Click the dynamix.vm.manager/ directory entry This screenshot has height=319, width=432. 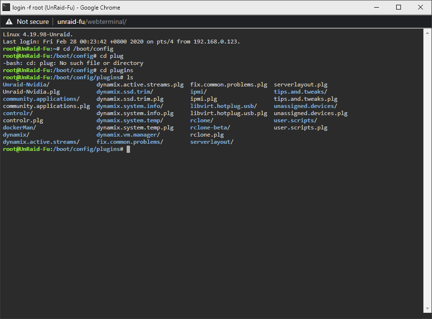pos(128,135)
